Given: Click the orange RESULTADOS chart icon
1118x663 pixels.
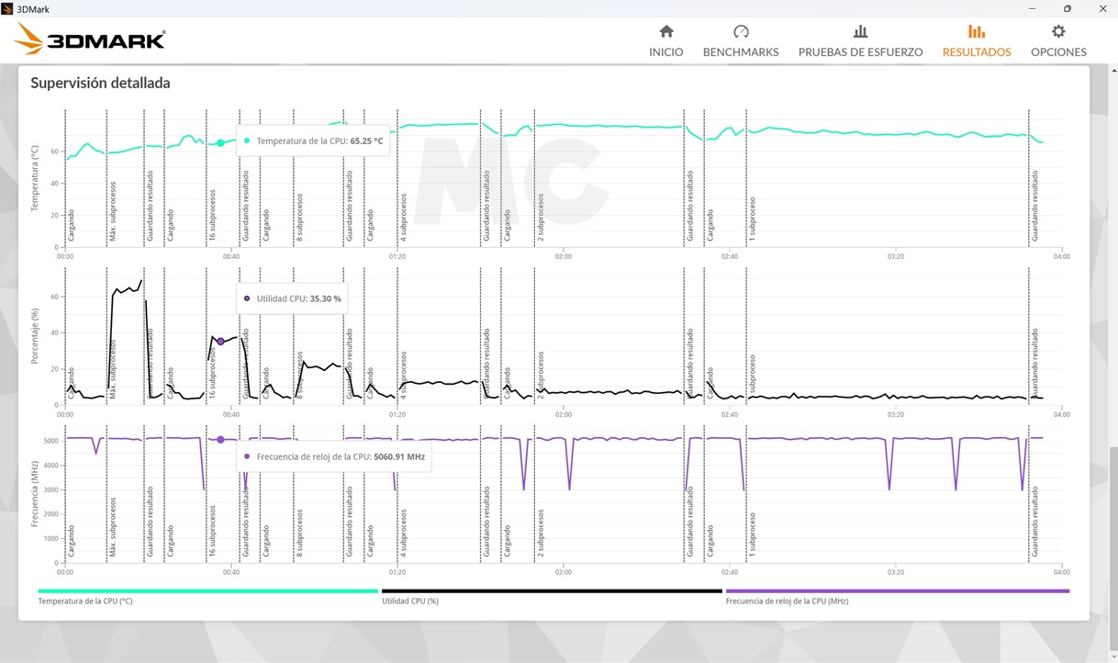Looking at the screenshot, I should (x=977, y=32).
